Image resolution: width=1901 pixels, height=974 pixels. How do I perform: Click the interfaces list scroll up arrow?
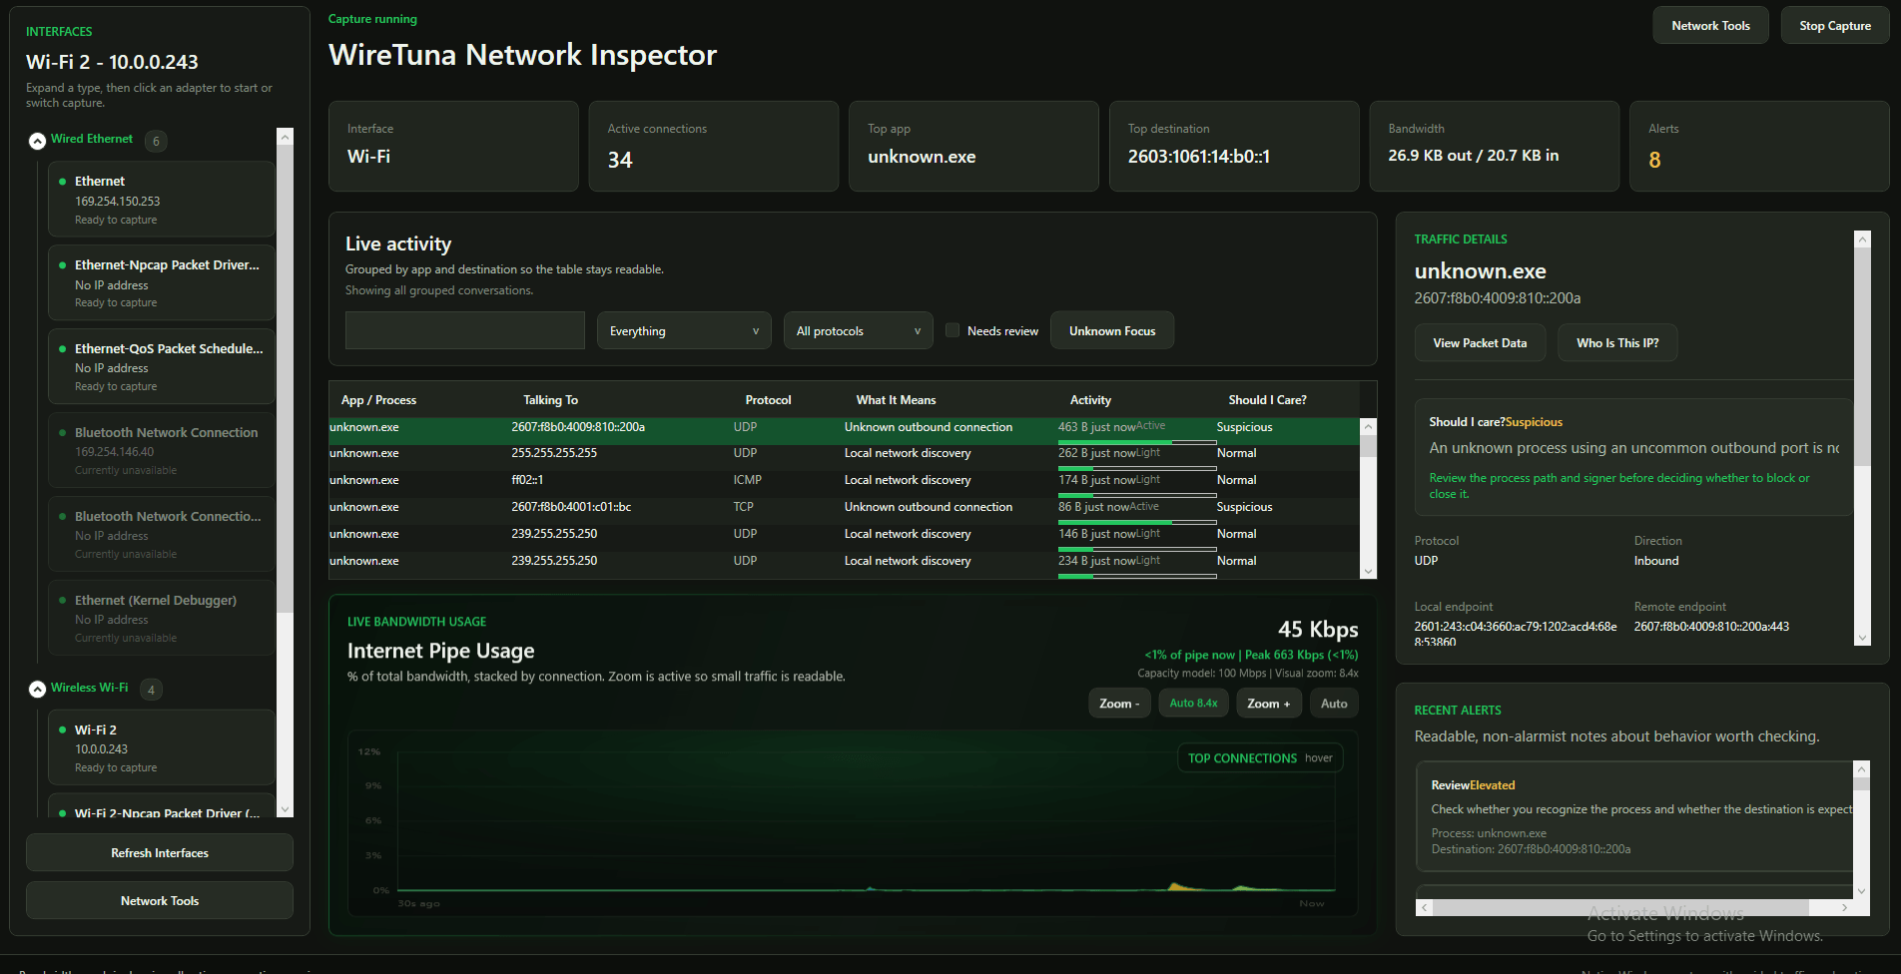pyautogui.click(x=286, y=137)
